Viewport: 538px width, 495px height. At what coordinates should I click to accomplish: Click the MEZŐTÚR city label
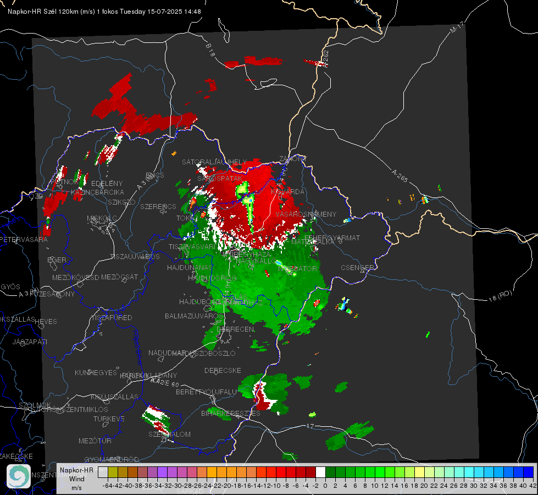pos(95,441)
